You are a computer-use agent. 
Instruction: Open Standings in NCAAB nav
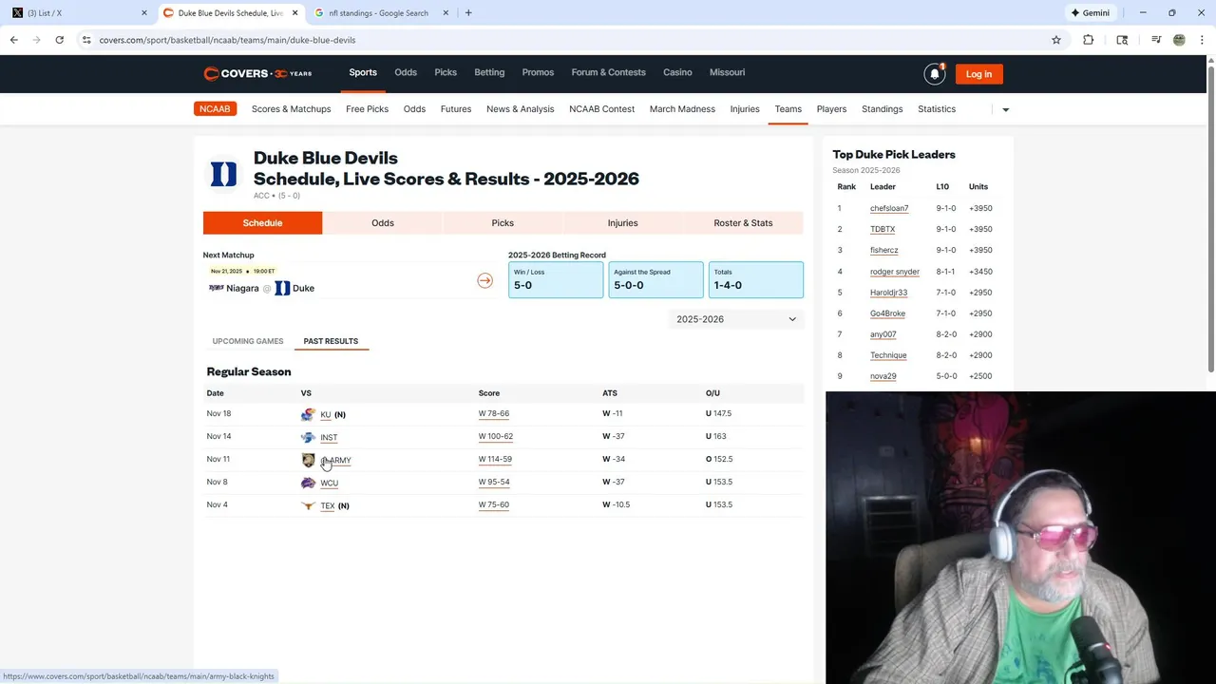(x=882, y=109)
